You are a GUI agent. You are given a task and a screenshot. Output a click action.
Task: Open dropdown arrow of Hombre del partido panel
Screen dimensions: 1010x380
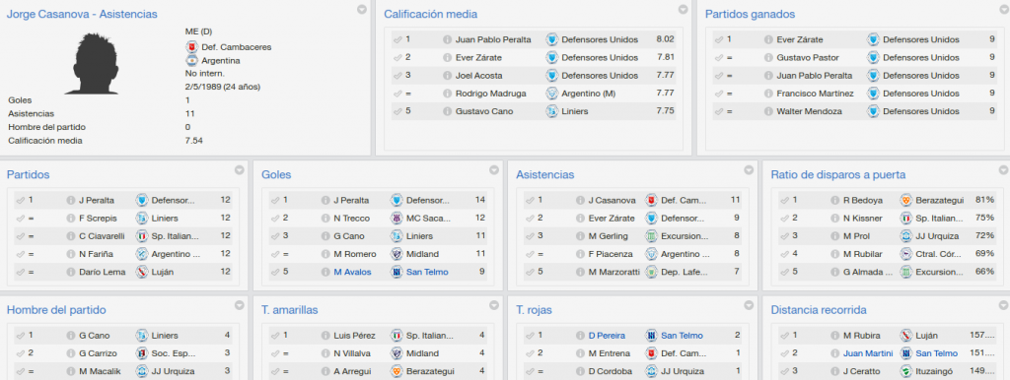(x=239, y=305)
